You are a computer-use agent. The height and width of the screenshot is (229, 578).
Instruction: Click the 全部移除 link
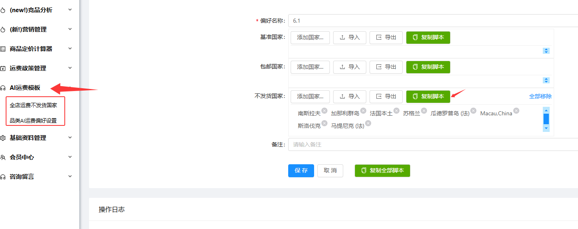click(x=540, y=96)
